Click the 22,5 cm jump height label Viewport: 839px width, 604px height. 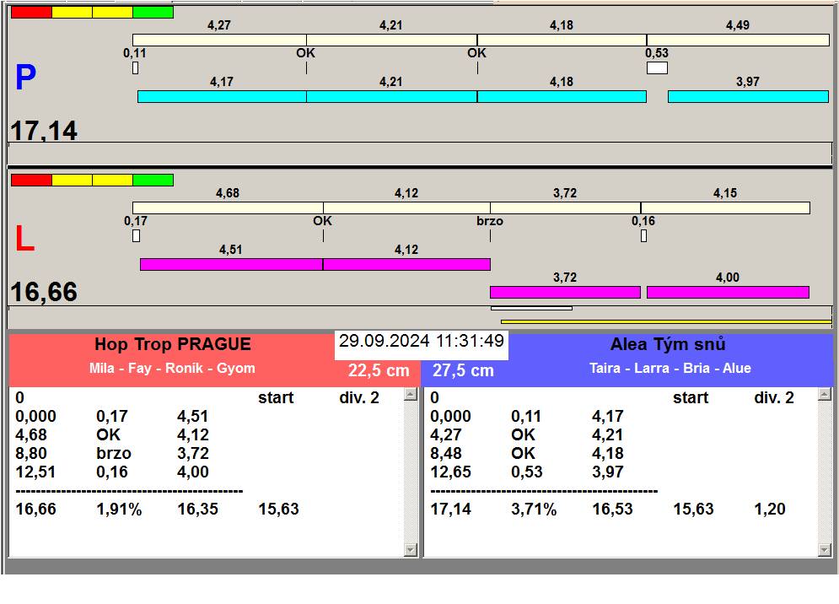coord(379,371)
